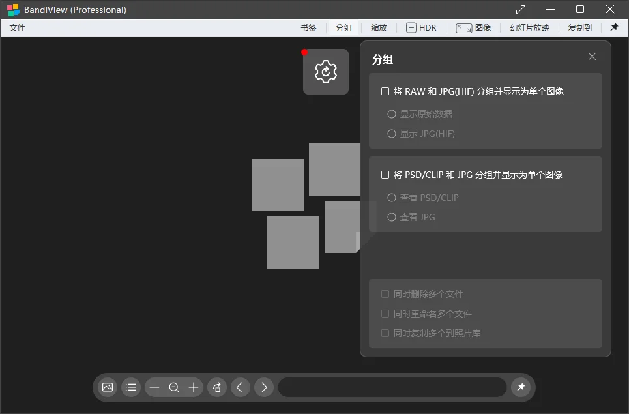This screenshot has height=414, width=629.
Task: Select 显示原始数据 radio button
Action: coord(392,114)
